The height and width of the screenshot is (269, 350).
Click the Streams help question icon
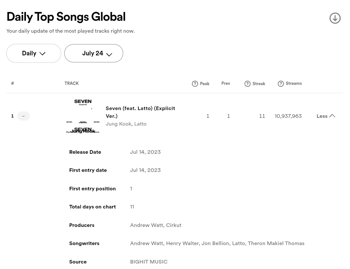point(281,84)
